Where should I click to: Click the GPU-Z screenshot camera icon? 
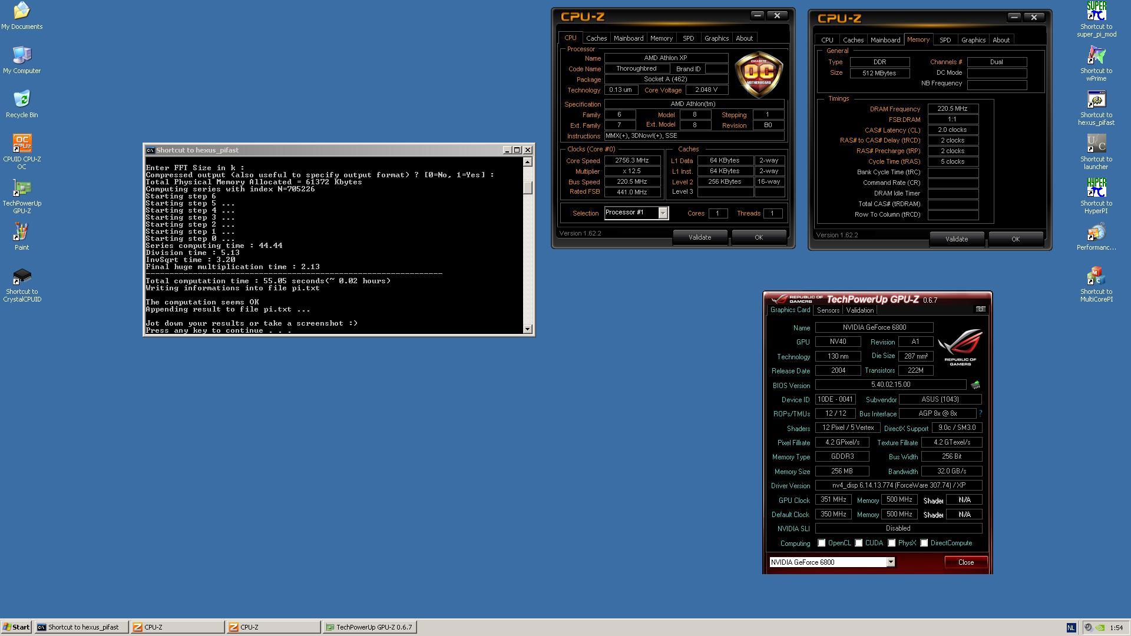coord(981,309)
